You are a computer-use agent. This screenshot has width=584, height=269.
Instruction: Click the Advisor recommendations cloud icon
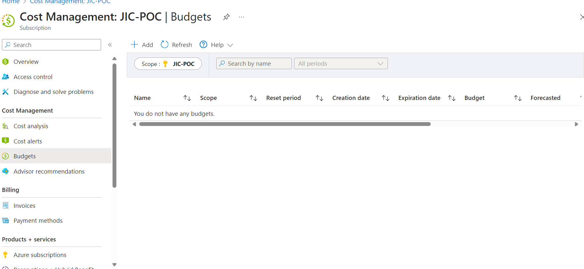5,171
